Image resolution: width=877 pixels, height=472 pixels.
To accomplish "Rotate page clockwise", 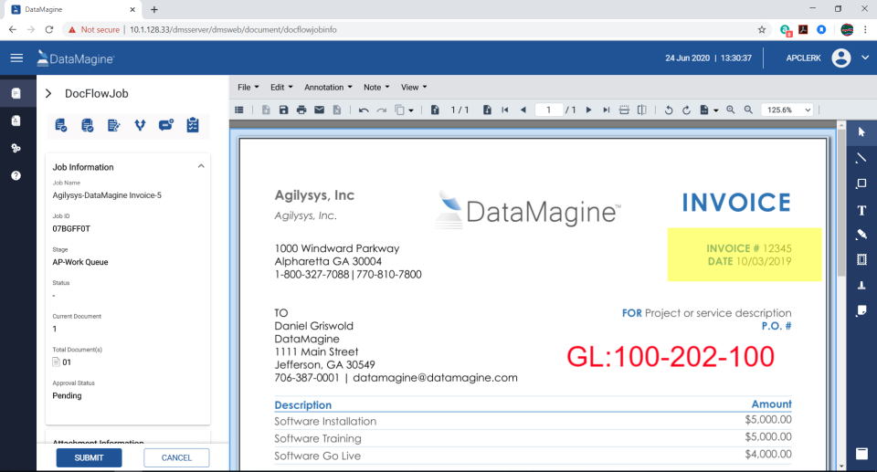I will 686,110.
